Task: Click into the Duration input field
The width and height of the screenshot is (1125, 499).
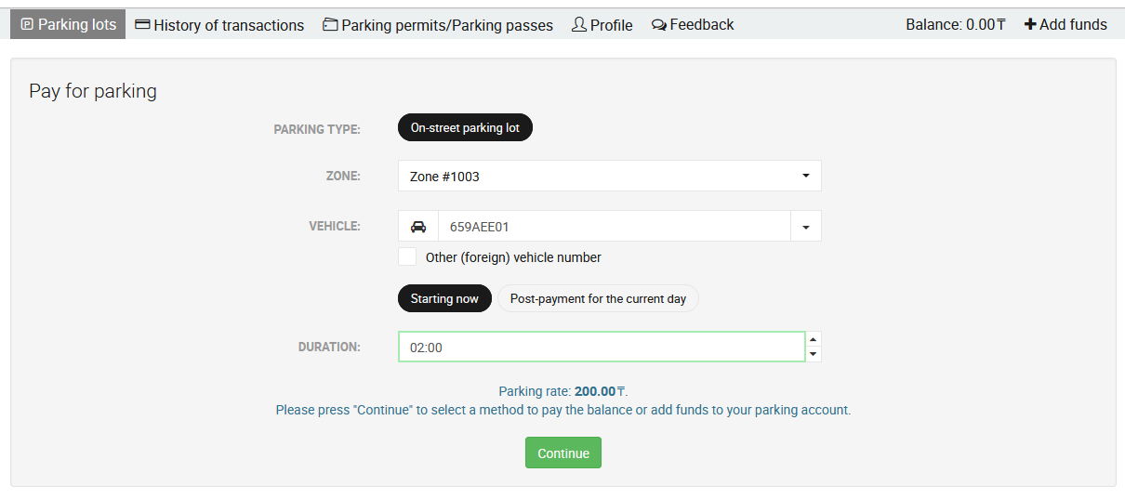Action: pos(601,347)
